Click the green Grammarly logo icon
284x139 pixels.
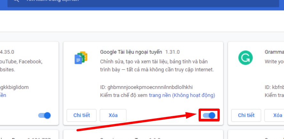tap(245, 58)
